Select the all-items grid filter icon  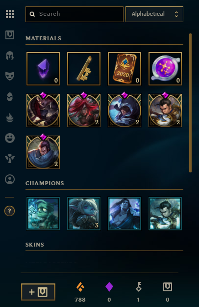click(10, 14)
